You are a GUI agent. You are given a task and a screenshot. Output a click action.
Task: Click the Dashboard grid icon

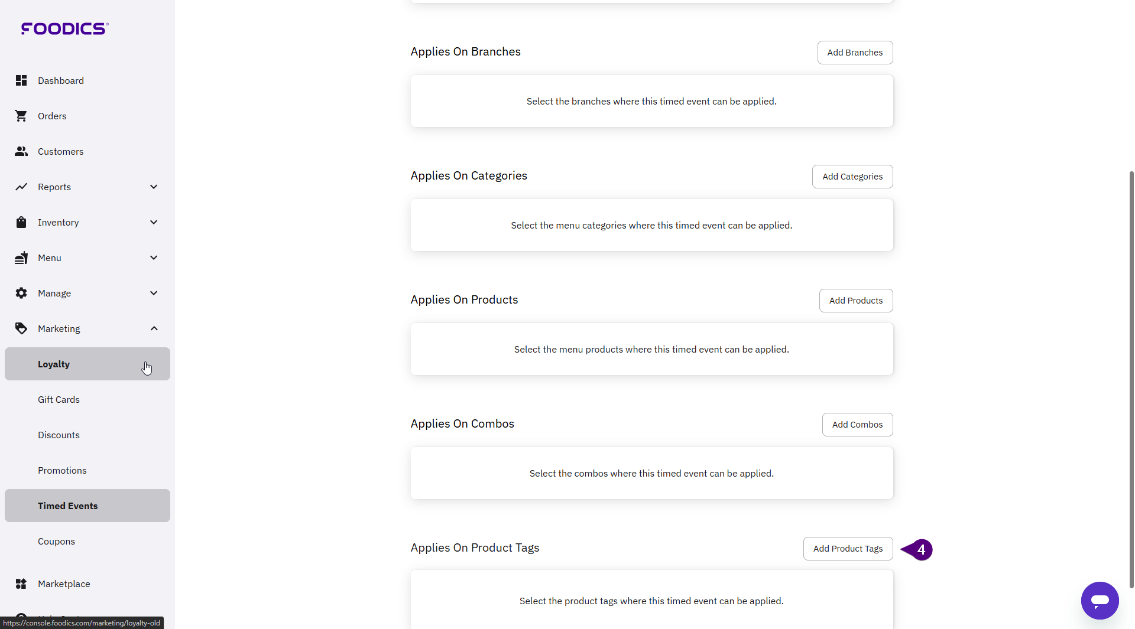(x=21, y=80)
